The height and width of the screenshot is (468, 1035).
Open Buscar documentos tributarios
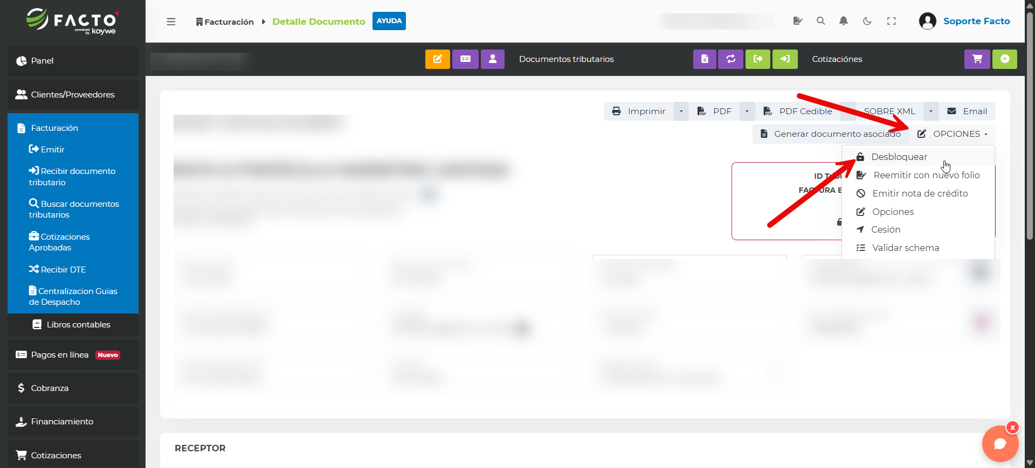(x=74, y=209)
